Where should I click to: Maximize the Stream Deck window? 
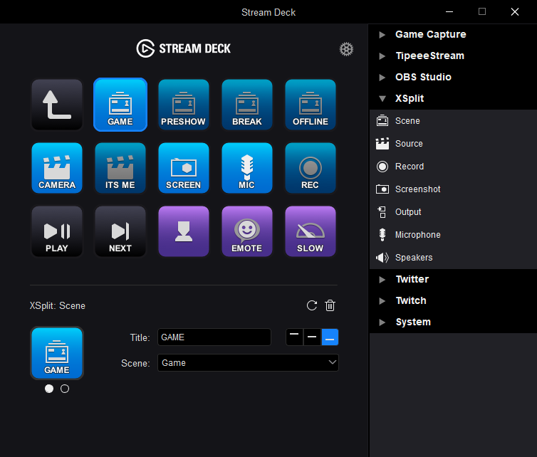coord(482,11)
